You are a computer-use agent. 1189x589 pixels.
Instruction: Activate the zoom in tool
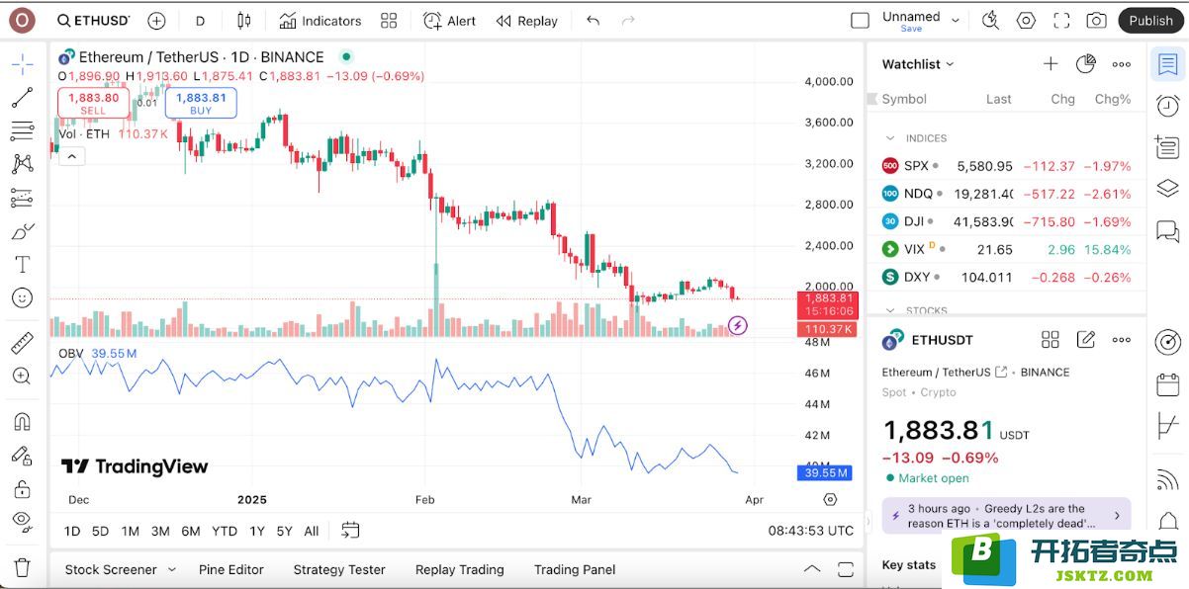pos(22,376)
